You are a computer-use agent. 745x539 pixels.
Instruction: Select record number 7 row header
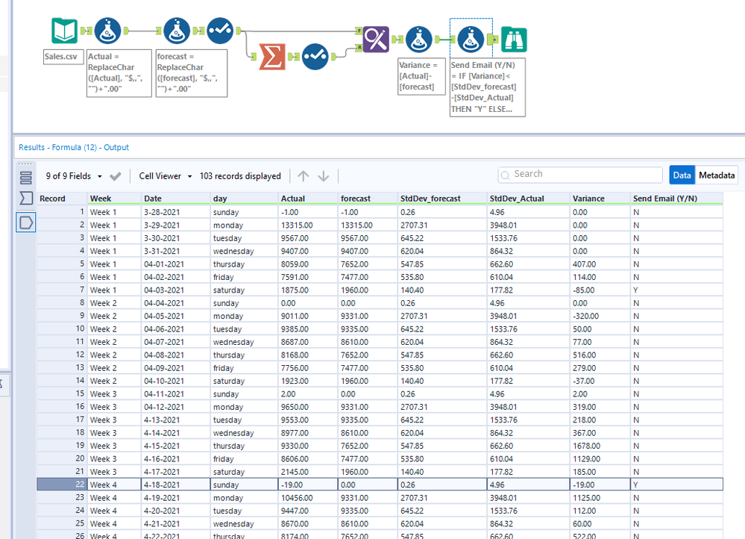click(x=62, y=290)
